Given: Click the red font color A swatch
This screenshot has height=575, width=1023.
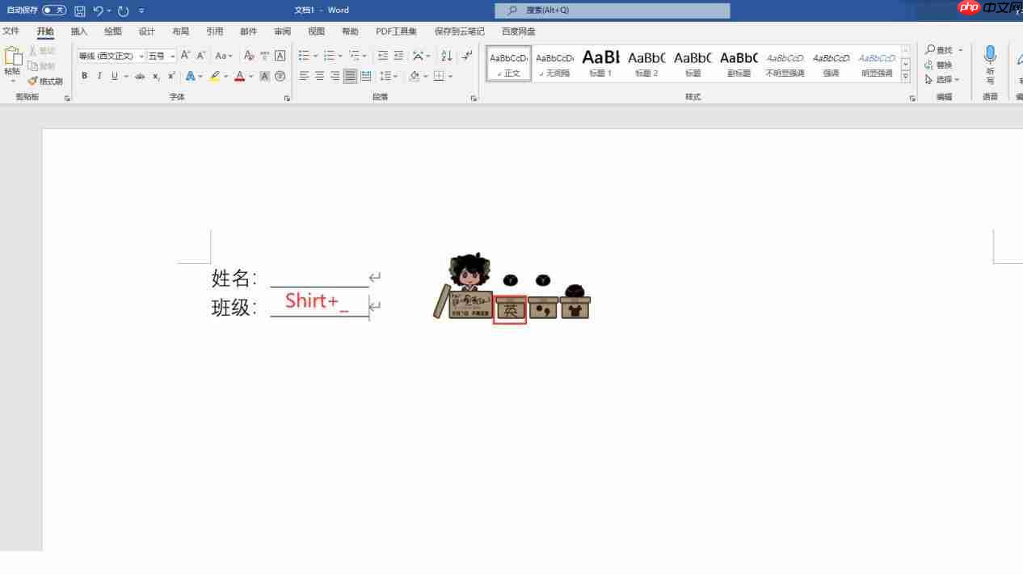Looking at the screenshot, I should pyautogui.click(x=239, y=76).
